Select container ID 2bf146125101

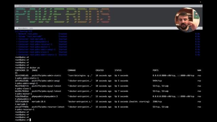click(x=22, y=81)
